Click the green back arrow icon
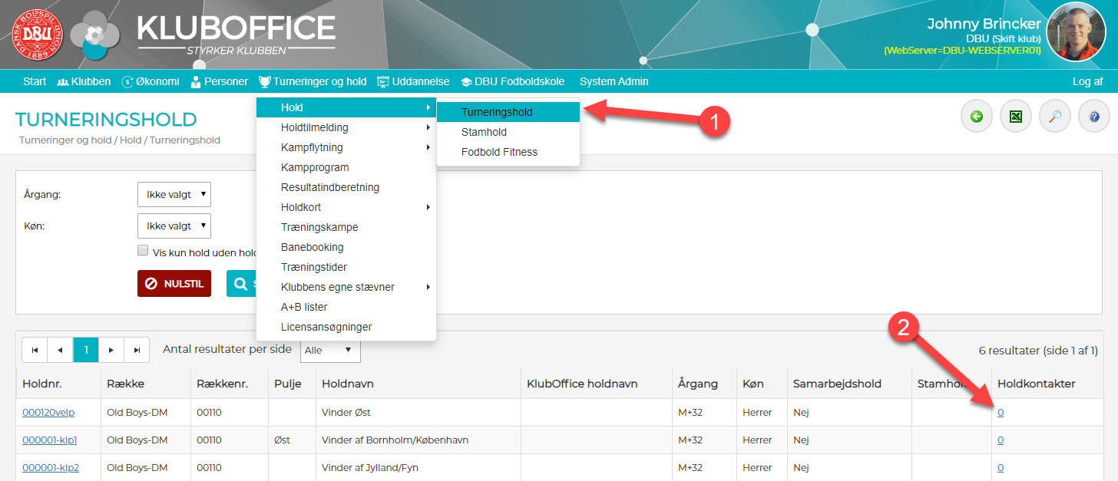Viewport: 1118px width, 481px height. [977, 117]
